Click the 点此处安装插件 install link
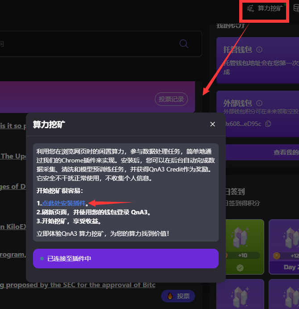The width and height of the screenshot is (299, 309). (x=64, y=203)
